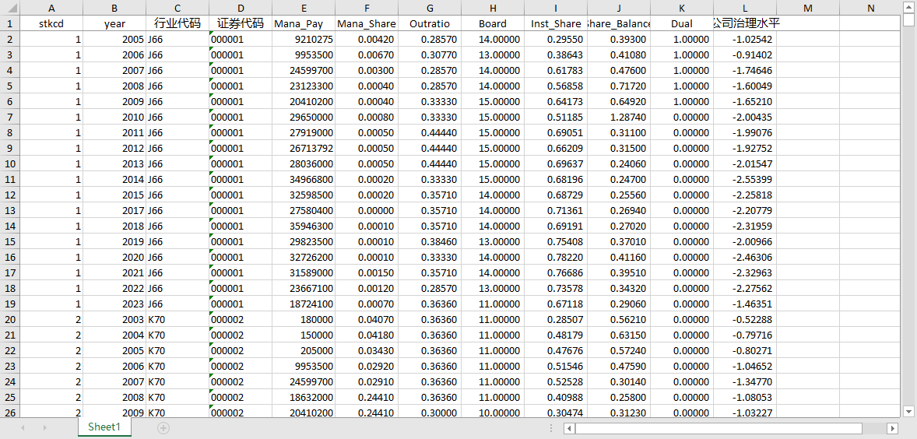Select column E header
The image size is (917, 439).
point(304,8)
